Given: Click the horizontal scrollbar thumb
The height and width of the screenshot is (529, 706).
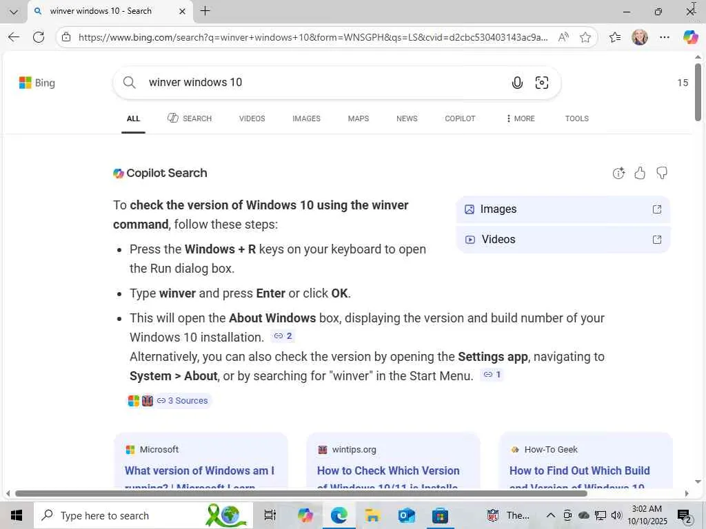Looking at the screenshot, I should tap(301, 493).
